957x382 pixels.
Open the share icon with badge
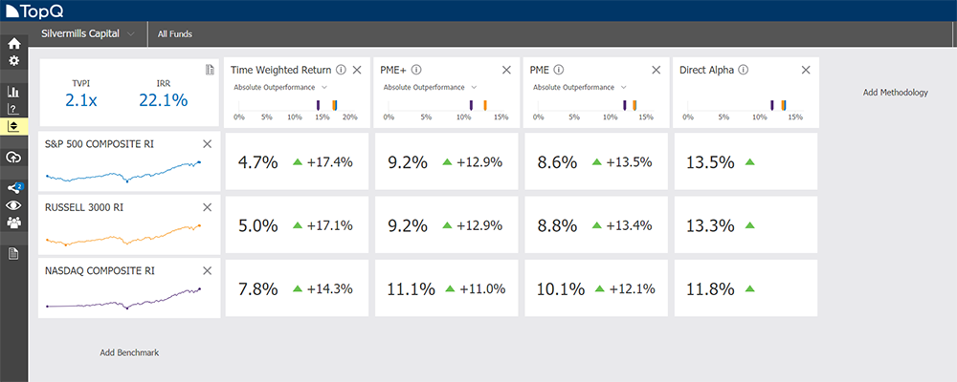point(13,188)
